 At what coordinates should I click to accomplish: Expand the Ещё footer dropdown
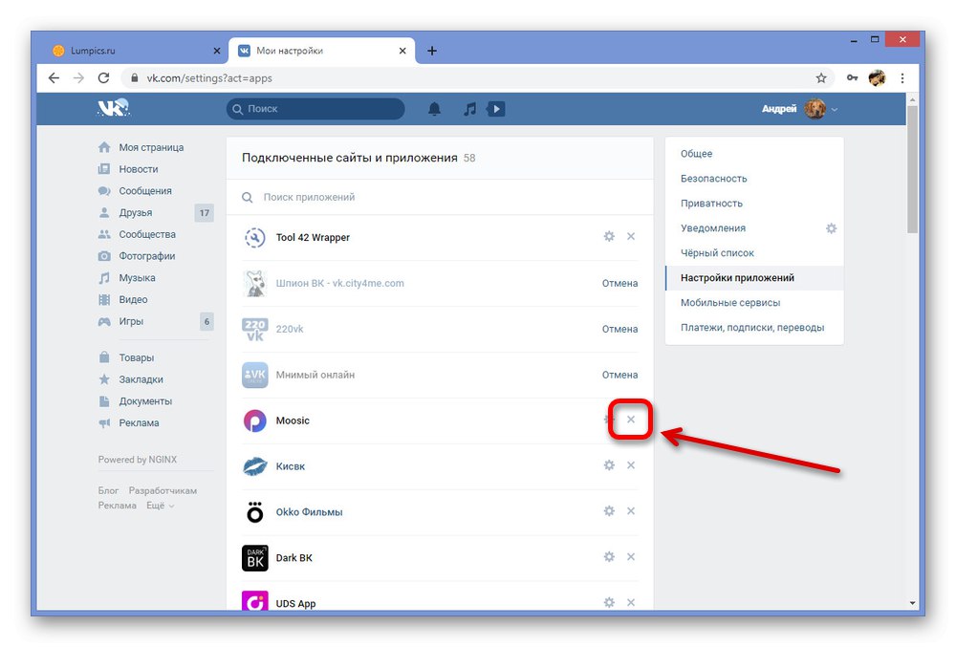[x=161, y=506]
